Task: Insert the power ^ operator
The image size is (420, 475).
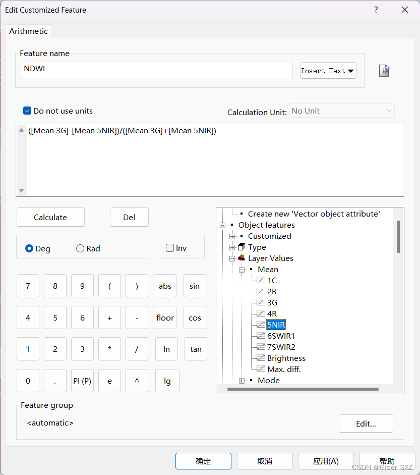Action: (137, 381)
